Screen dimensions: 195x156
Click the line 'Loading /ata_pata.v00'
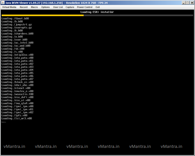pyautogui.click(x=17, y=58)
